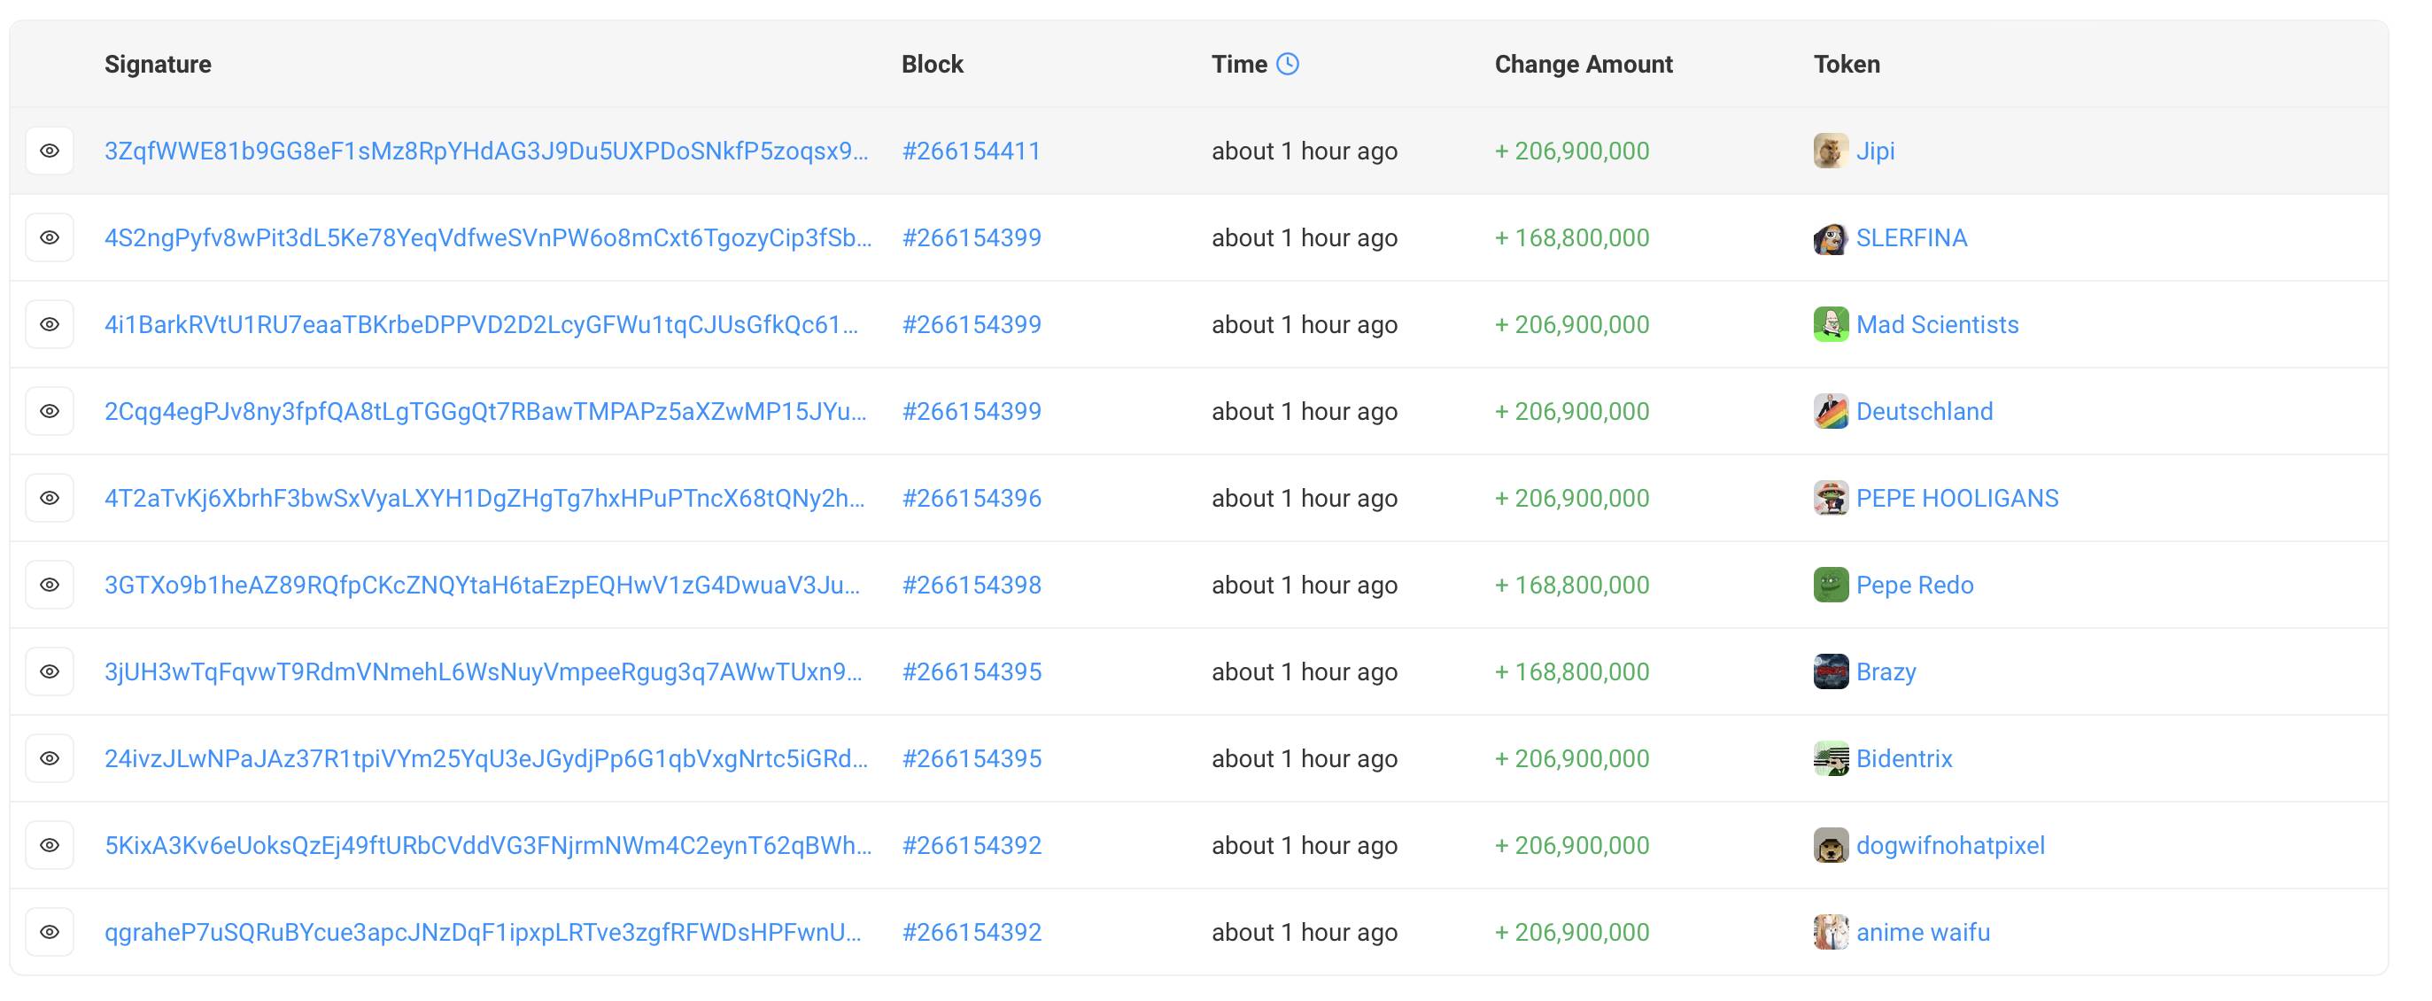This screenshot has width=2432, height=1001.
Task: Click the Bidentrix token avatar icon
Action: pyautogui.click(x=1831, y=759)
